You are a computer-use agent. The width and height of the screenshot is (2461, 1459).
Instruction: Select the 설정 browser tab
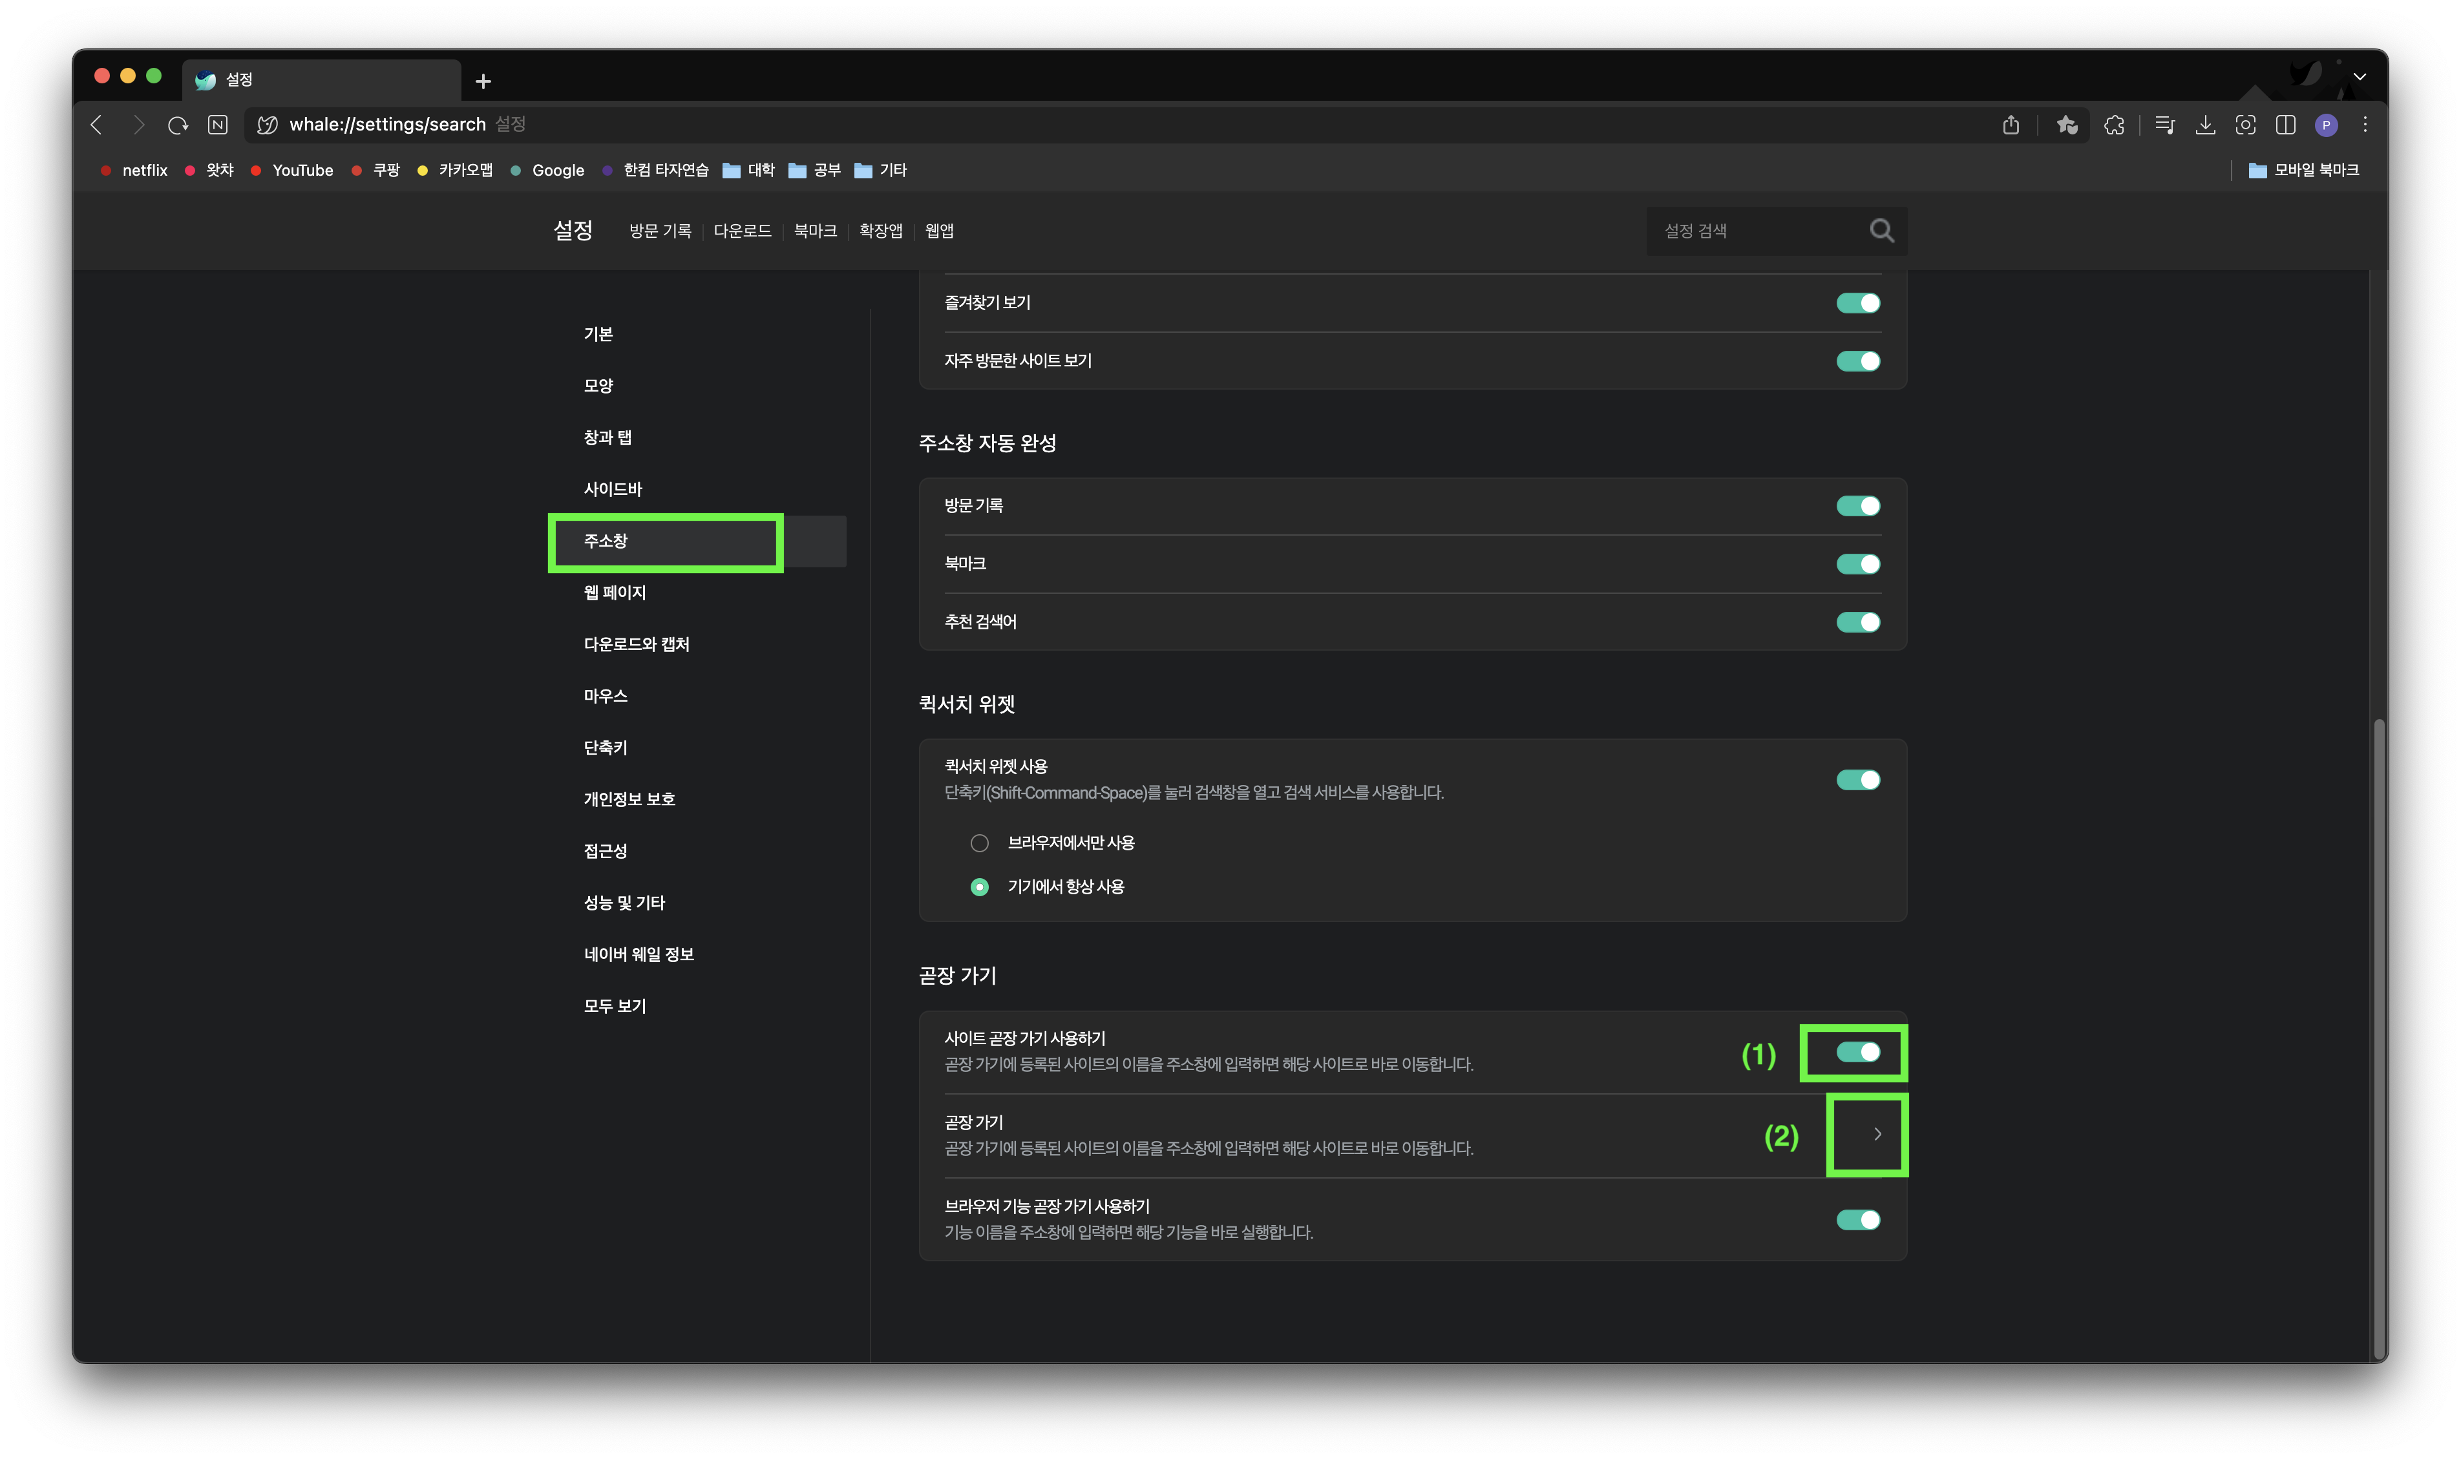pos(321,79)
